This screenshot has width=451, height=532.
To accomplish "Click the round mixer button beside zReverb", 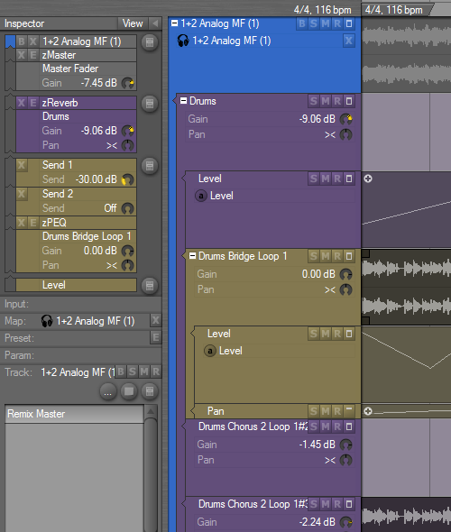I will (150, 104).
